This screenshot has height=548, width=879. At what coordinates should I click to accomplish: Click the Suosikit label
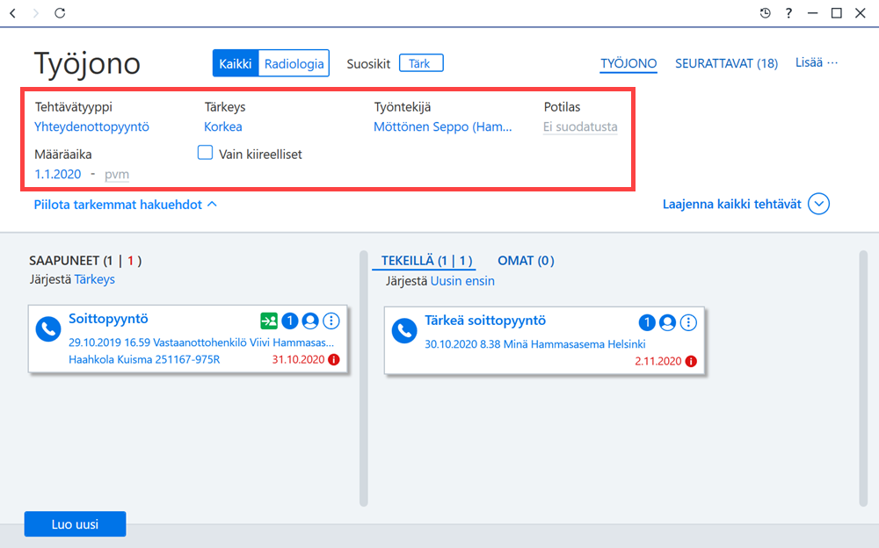(368, 64)
